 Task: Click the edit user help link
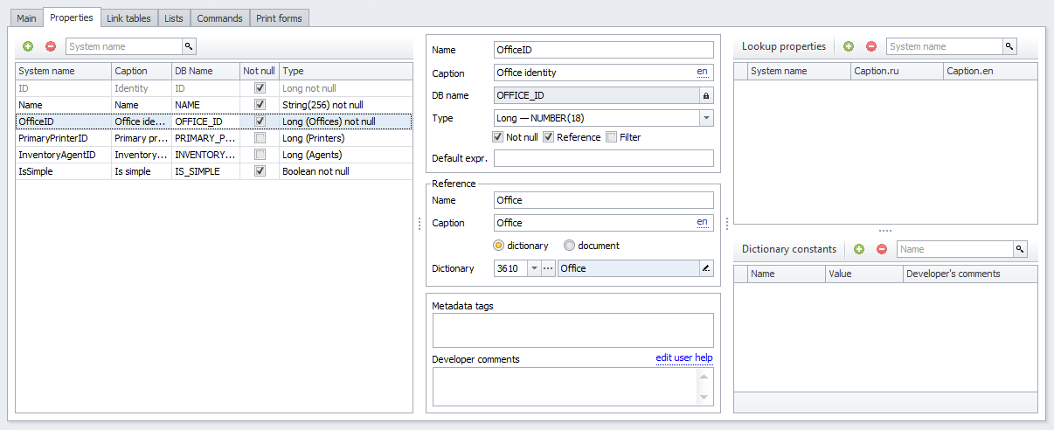tap(684, 358)
